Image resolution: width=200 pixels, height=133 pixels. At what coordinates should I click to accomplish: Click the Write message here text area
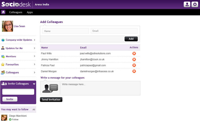click(100, 88)
